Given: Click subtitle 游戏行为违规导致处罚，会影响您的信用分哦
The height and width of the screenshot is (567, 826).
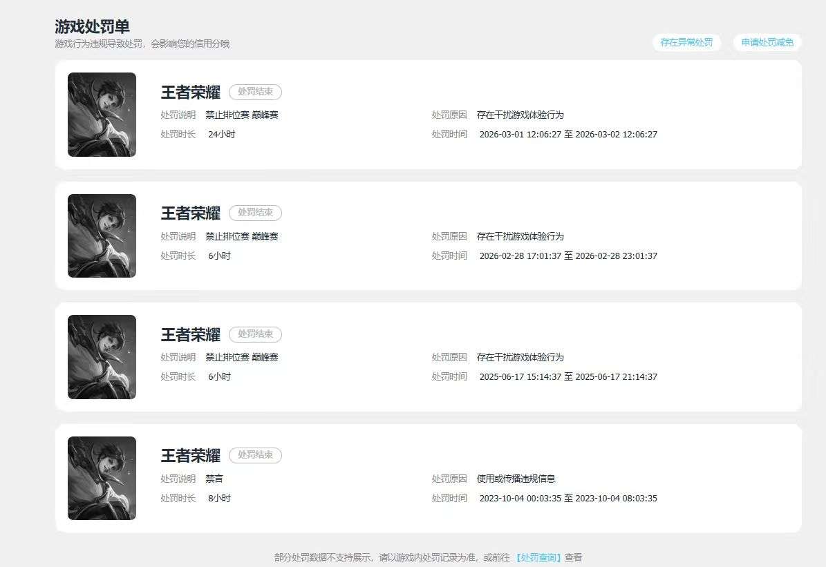Looking at the screenshot, I should (142, 44).
